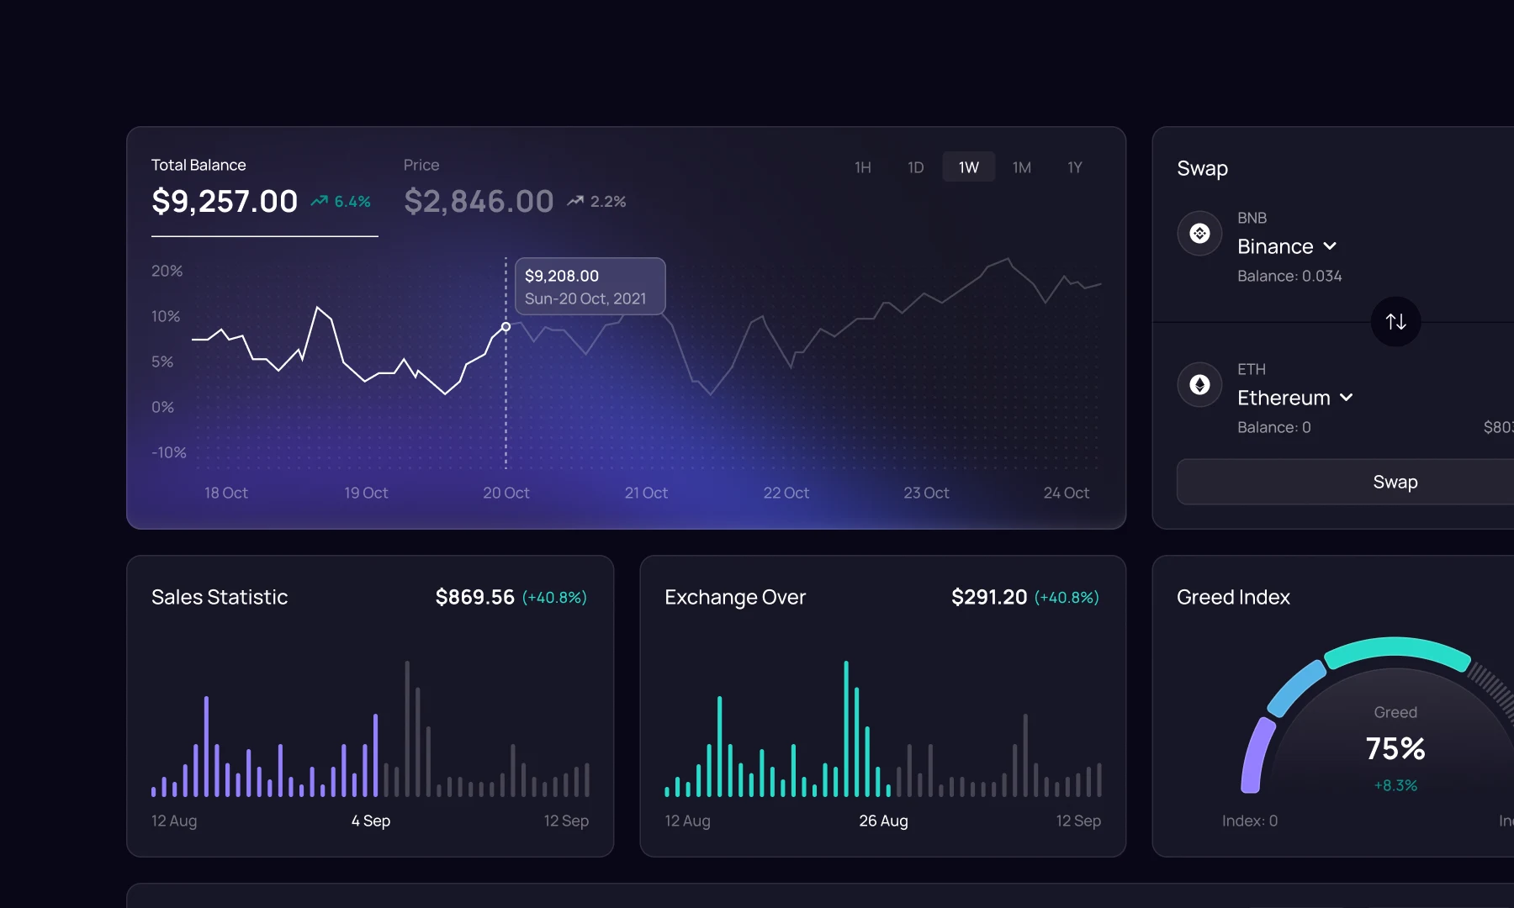Click the 22 Oct axis label
The width and height of the screenshot is (1514, 908).
pos(786,493)
